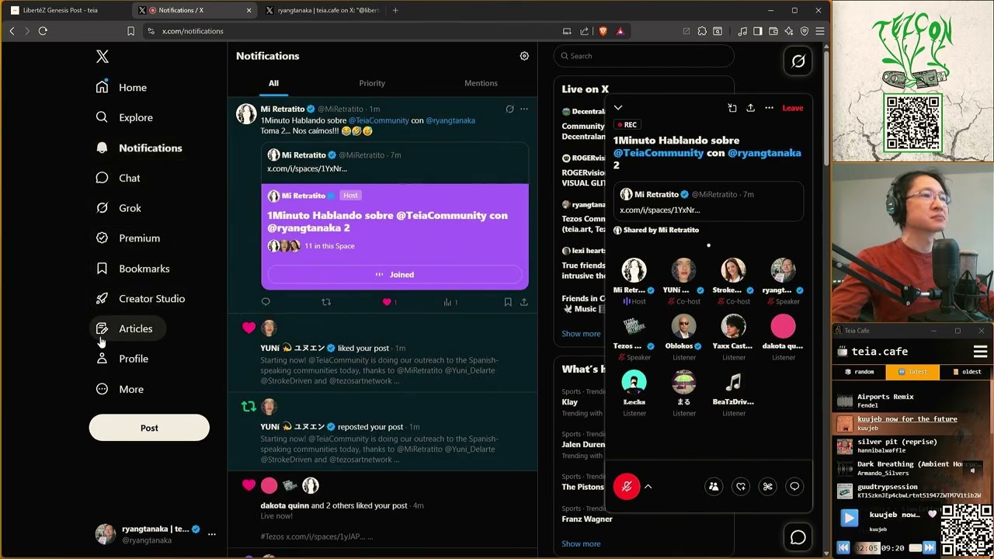Collapse the Space panel with chevron
The image size is (994, 559).
coord(618,108)
